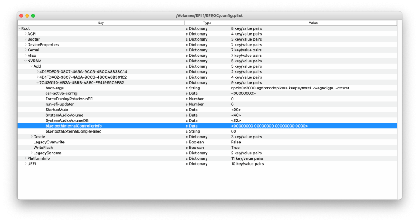This screenshot has width=419, height=222.
Task: Sort by the Value column header
Action: click(313, 23)
